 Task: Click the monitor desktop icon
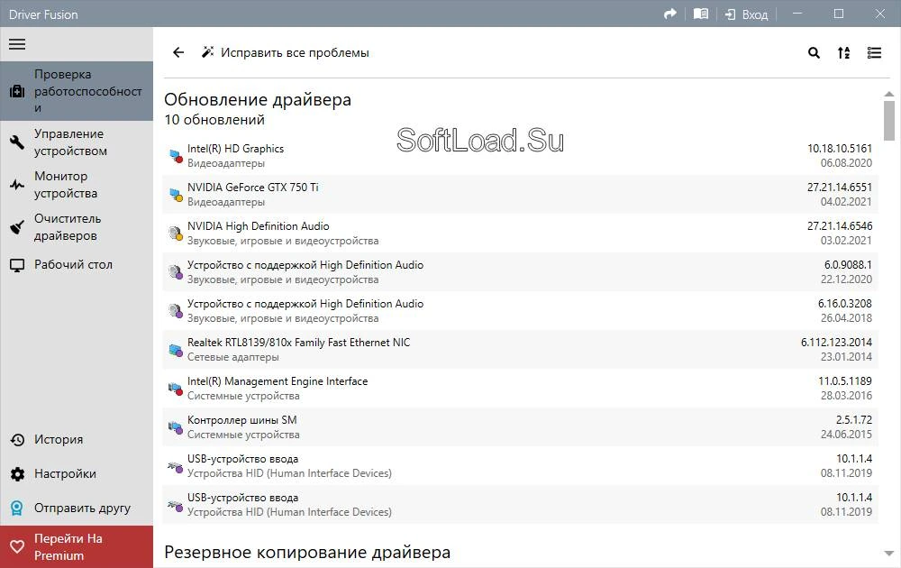[17, 265]
